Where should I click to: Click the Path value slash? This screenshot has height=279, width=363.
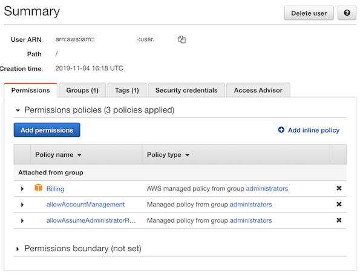[56, 54]
